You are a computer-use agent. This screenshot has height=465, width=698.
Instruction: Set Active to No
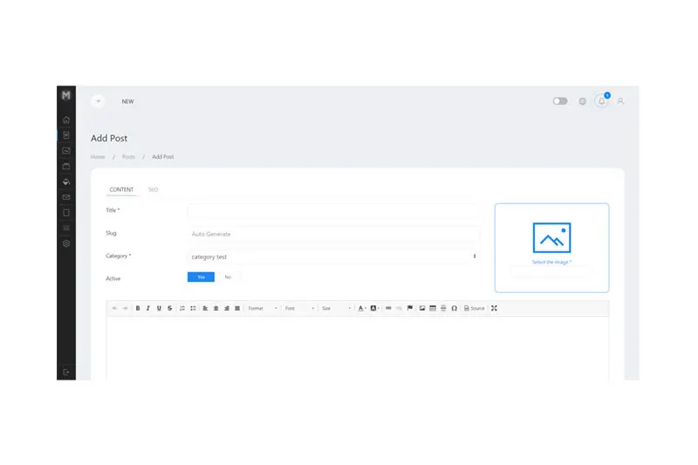[x=228, y=277]
